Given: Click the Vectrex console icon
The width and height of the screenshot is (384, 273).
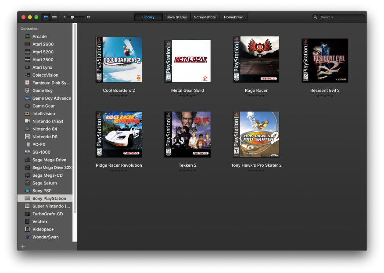Looking at the screenshot, I should [x=27, y=221].
